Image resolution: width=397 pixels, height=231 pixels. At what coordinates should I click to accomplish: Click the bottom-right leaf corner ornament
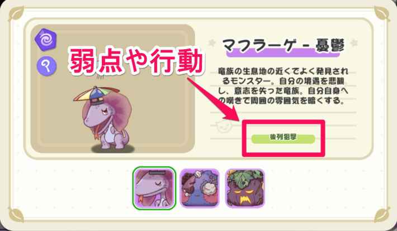(381, 215)
